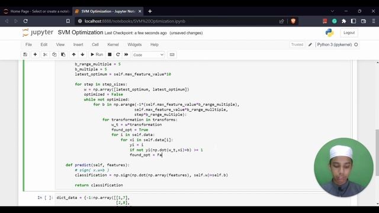Click the 'found_opt = True' line
379x213 pixels.
[x=130, y=130]
